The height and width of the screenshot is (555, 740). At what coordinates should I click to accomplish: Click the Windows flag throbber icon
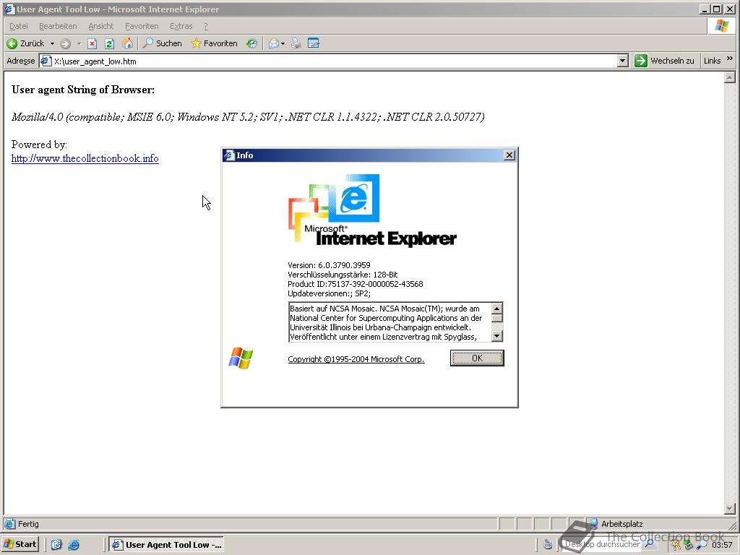pyautogui.click(x=722, y=25)
